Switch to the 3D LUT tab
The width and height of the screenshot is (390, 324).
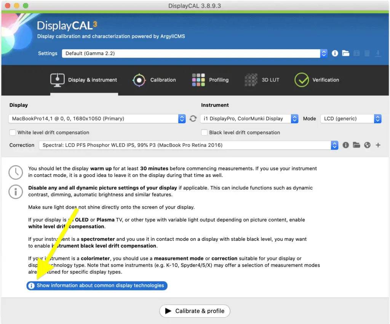pos(262,80)
